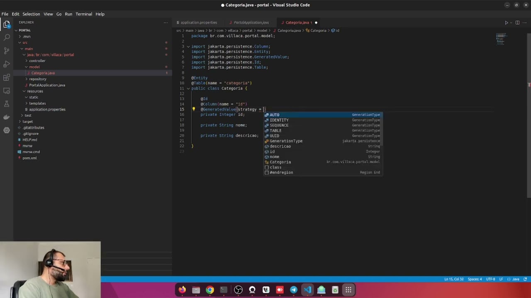This screenshot has height=298, width=531.
Task: Click the minimap code overview
Action: point(501,38)
